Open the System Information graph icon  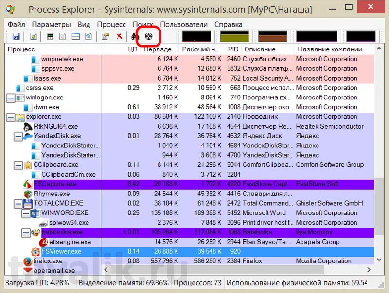[51, 36]
